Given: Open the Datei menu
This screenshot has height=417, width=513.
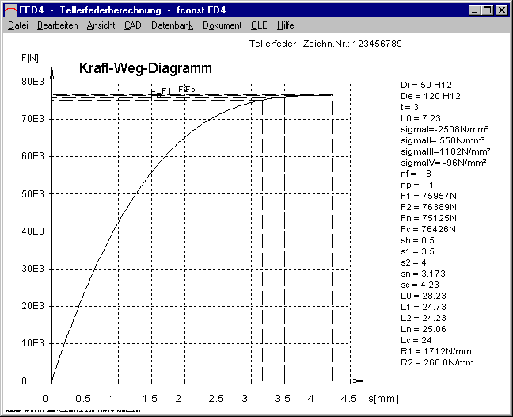Looking at the screenshot, I should tap(17, 25).
